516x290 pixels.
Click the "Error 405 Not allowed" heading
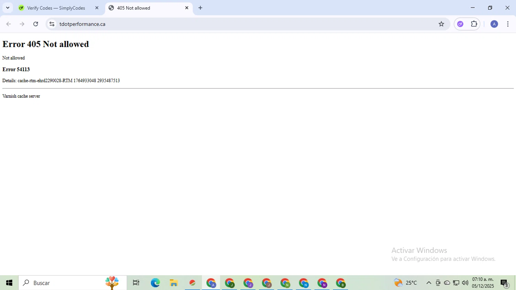[x=45, y=44]
